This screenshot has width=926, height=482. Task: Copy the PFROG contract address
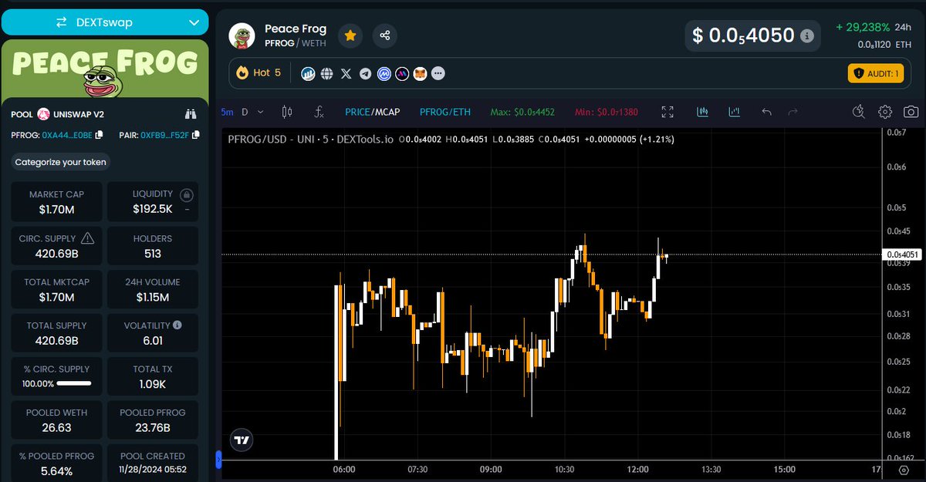coord(98,135)
